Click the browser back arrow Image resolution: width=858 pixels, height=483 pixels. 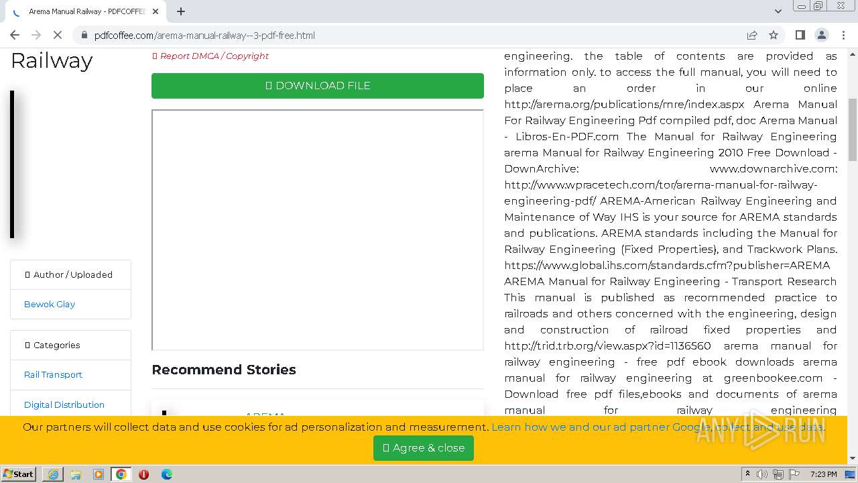tap(15, 35)
